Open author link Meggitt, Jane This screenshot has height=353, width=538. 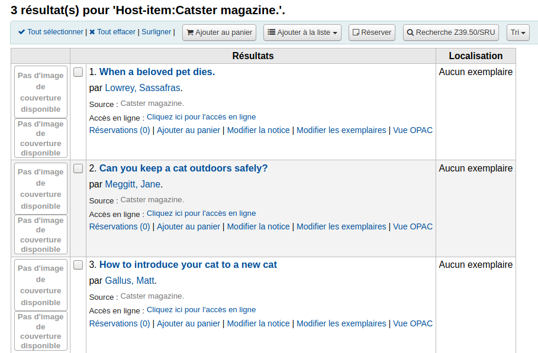pyautogui.click(x=133, y=184)
